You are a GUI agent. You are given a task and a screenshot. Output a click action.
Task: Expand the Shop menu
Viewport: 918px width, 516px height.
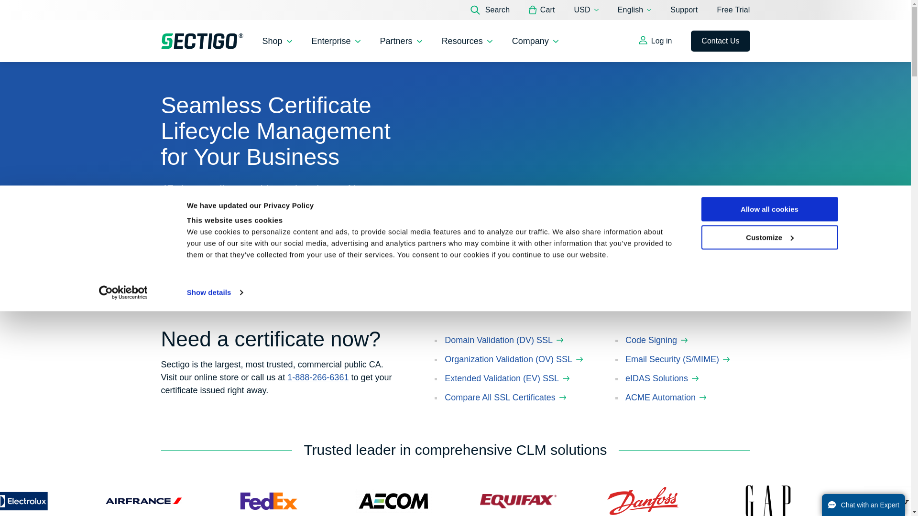click(277, 41)
